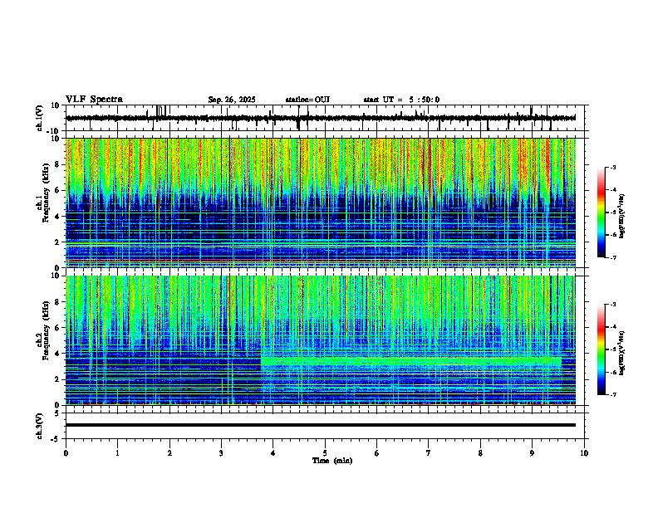Click the 10 tick on the time axis
This screenshot has height=508, width=658.
[584, 453]
